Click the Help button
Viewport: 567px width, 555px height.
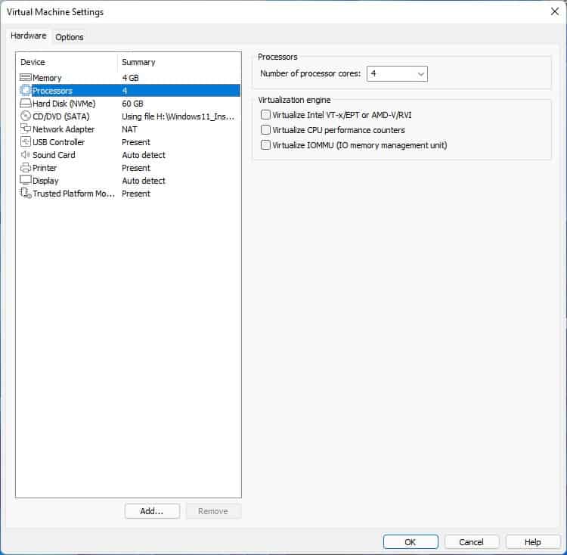click(x=533, y=542)
